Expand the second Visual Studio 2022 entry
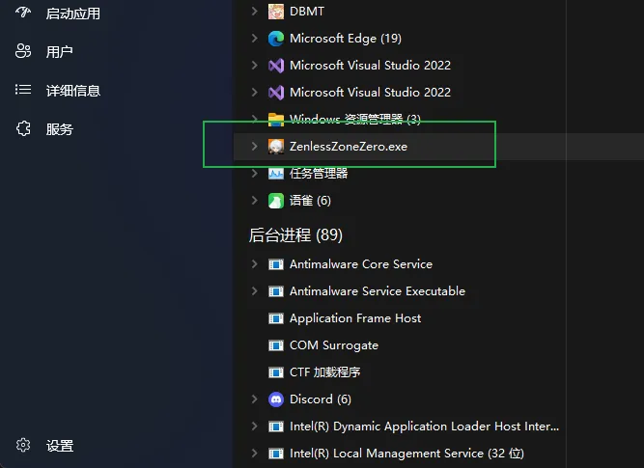The height and width of the screenshot is (468, 644). click(x=255, y=93)
